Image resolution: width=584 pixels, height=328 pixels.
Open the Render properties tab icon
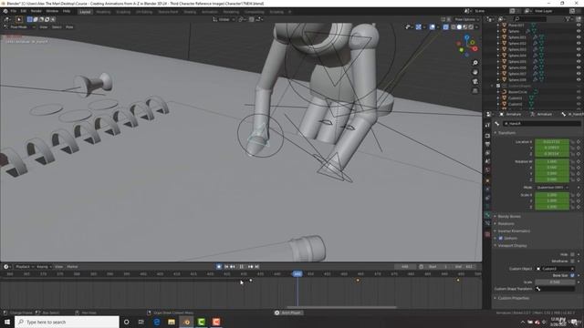tap(487, 136)
